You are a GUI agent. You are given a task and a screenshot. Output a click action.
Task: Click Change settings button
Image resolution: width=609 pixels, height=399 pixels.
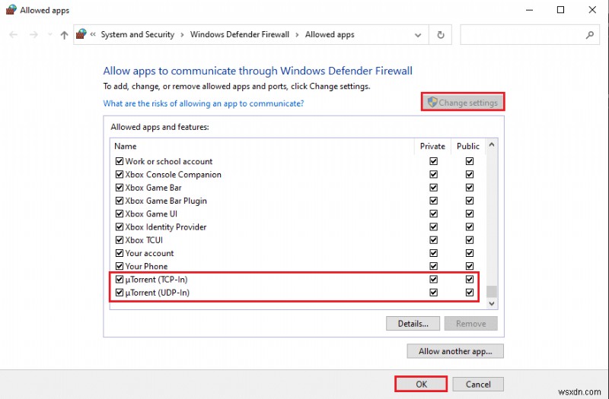coord(463,103)
